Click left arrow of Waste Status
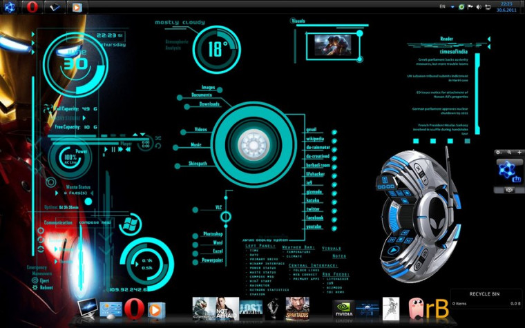This screenshot has height=328, width=525. [x=57, y=193]
